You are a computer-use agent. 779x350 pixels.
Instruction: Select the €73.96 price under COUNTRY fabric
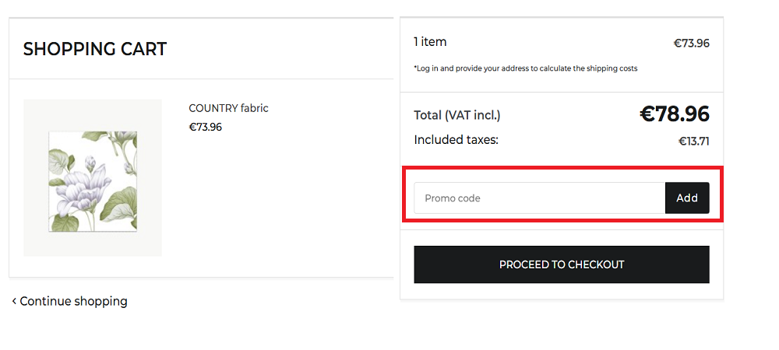205,127
